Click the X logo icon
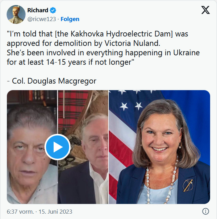This screenshot has height=219, width=217. [x=205, y=10]
